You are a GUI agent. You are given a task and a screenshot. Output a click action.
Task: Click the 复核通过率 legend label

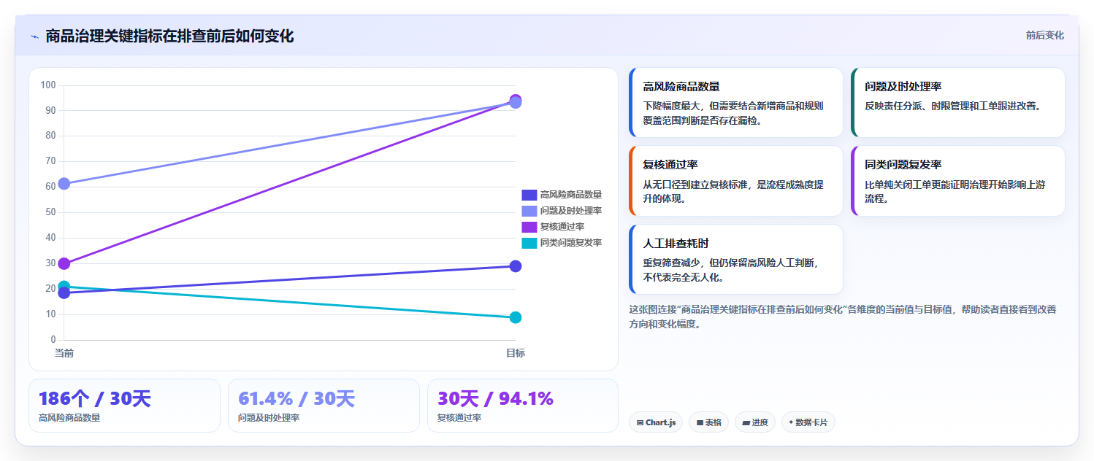coord(562,227)
